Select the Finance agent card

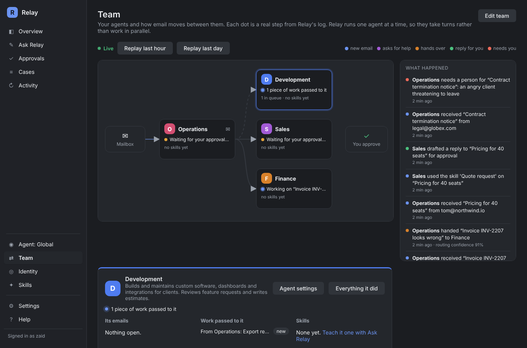pyautogui.click(x=294, y=189)
